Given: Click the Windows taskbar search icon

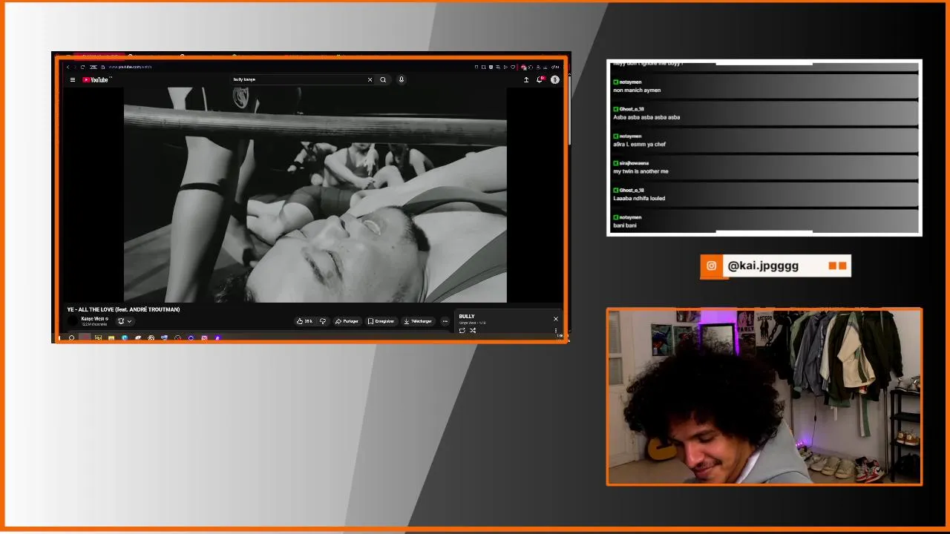Looking at the screenshot, I should point(72,338).
